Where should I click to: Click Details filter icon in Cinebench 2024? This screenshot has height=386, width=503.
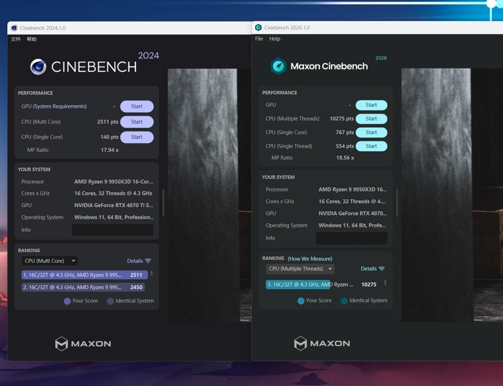(148, 261)
